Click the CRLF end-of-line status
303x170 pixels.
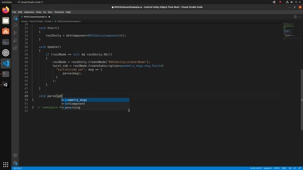284,168
